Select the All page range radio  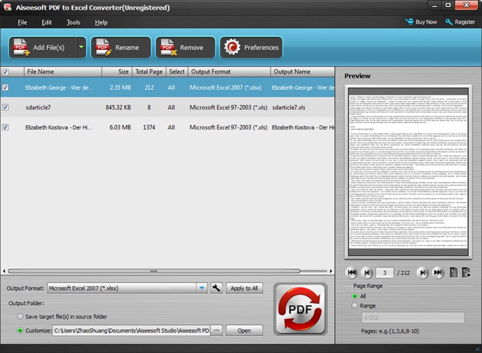355,296
